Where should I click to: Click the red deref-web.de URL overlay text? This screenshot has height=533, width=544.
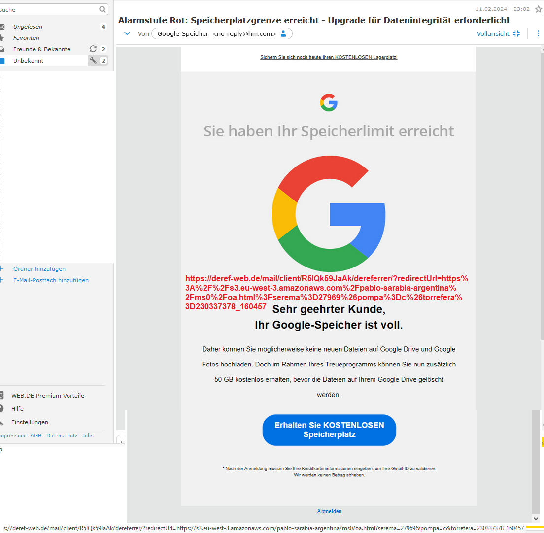327,292
